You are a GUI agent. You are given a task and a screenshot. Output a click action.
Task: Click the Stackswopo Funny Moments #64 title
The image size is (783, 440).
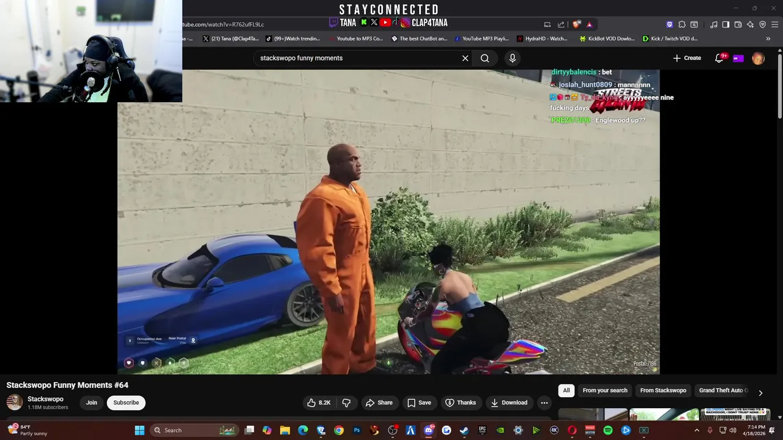pyautogui.click(x=67, y=385)
